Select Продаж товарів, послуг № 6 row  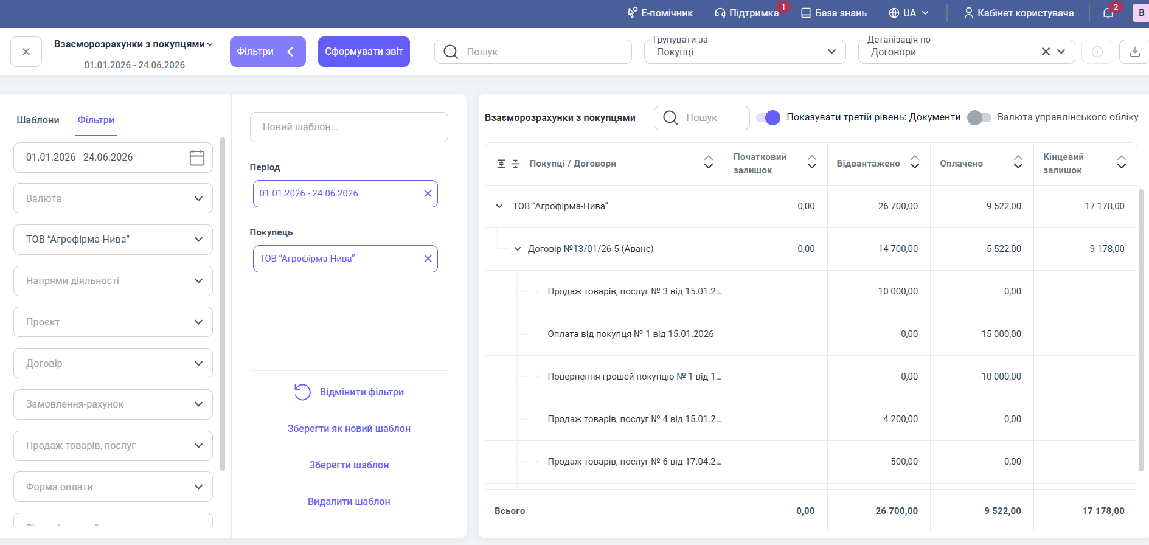click(x=811, y=462)
